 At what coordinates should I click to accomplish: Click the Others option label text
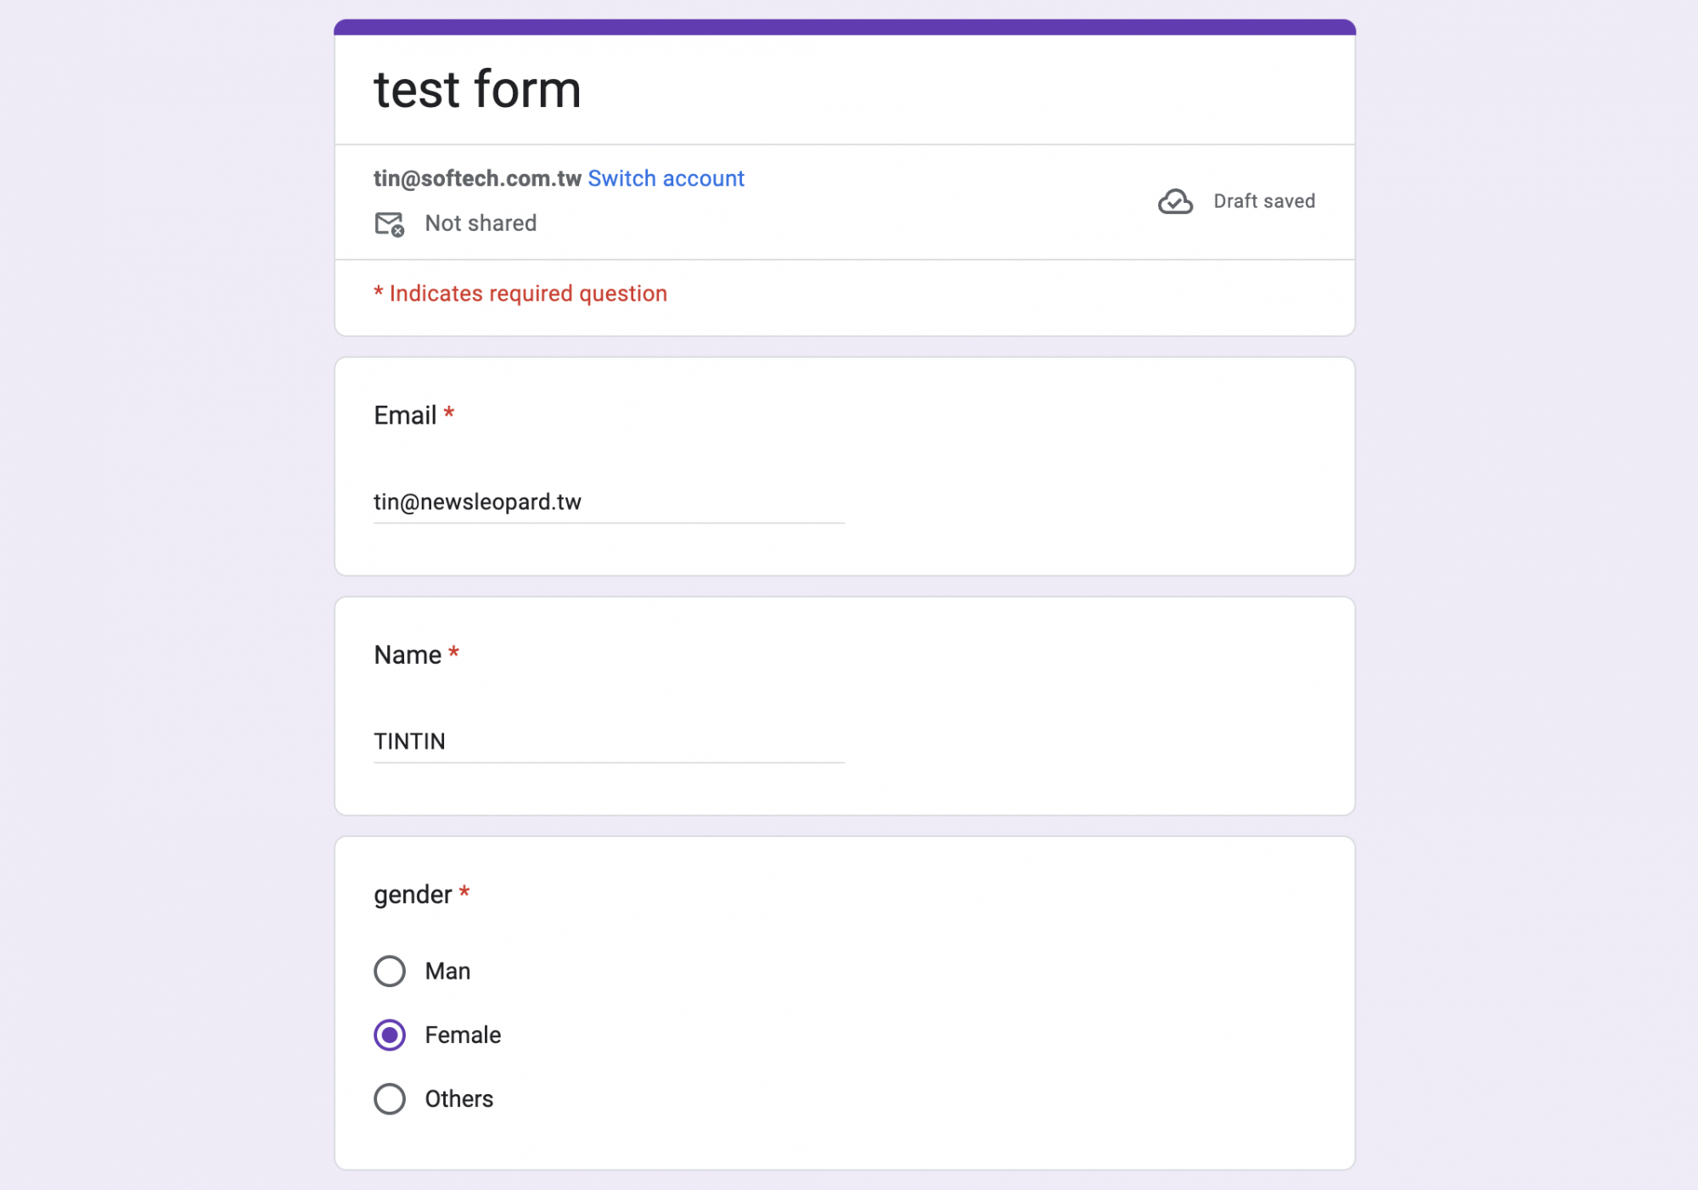coord(458,1098)
